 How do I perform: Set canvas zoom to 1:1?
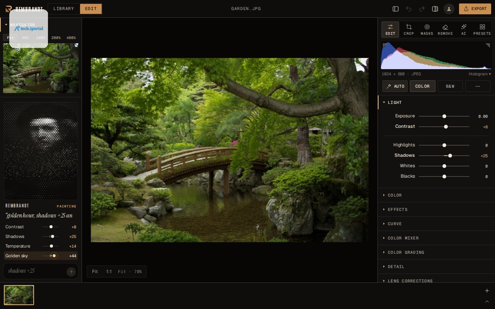[x=109, y=272]
